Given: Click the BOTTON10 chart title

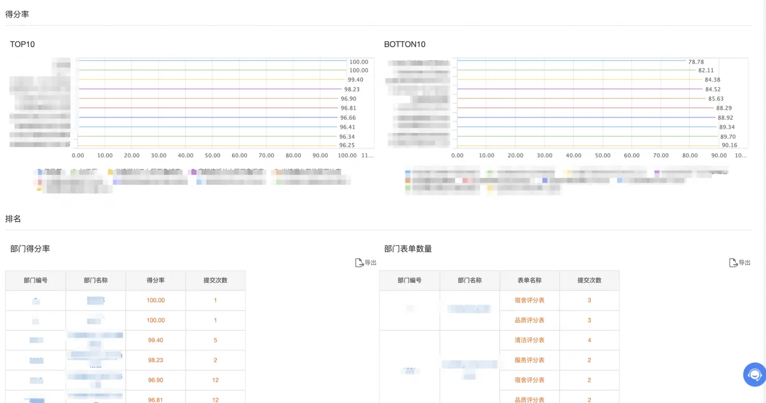Looking at the screenshot, I should (405, 44).
